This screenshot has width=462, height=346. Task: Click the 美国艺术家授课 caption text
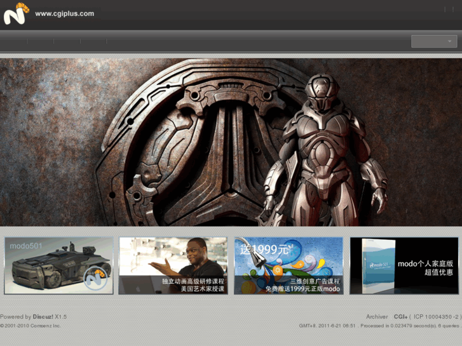coord(203,289)
